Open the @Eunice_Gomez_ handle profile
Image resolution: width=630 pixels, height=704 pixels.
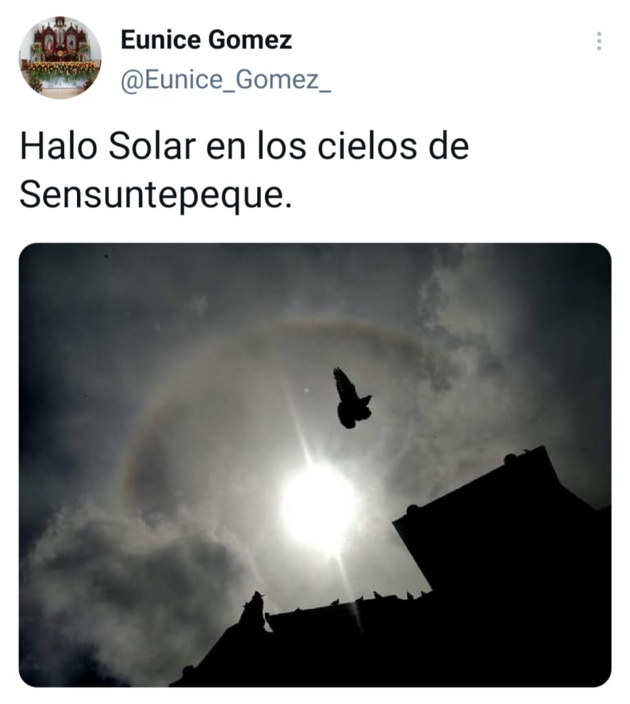[x=226, y=80]
